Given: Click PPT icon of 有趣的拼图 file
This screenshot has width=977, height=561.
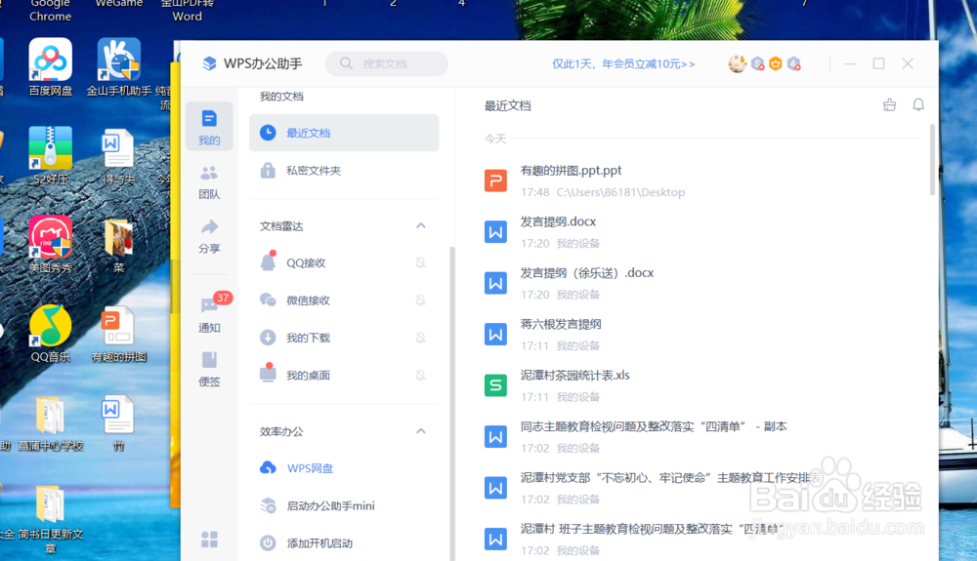Looking at the screenshot, I should coord(495,181).
